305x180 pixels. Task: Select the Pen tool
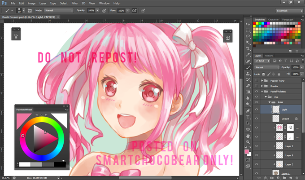pos(248,111)
